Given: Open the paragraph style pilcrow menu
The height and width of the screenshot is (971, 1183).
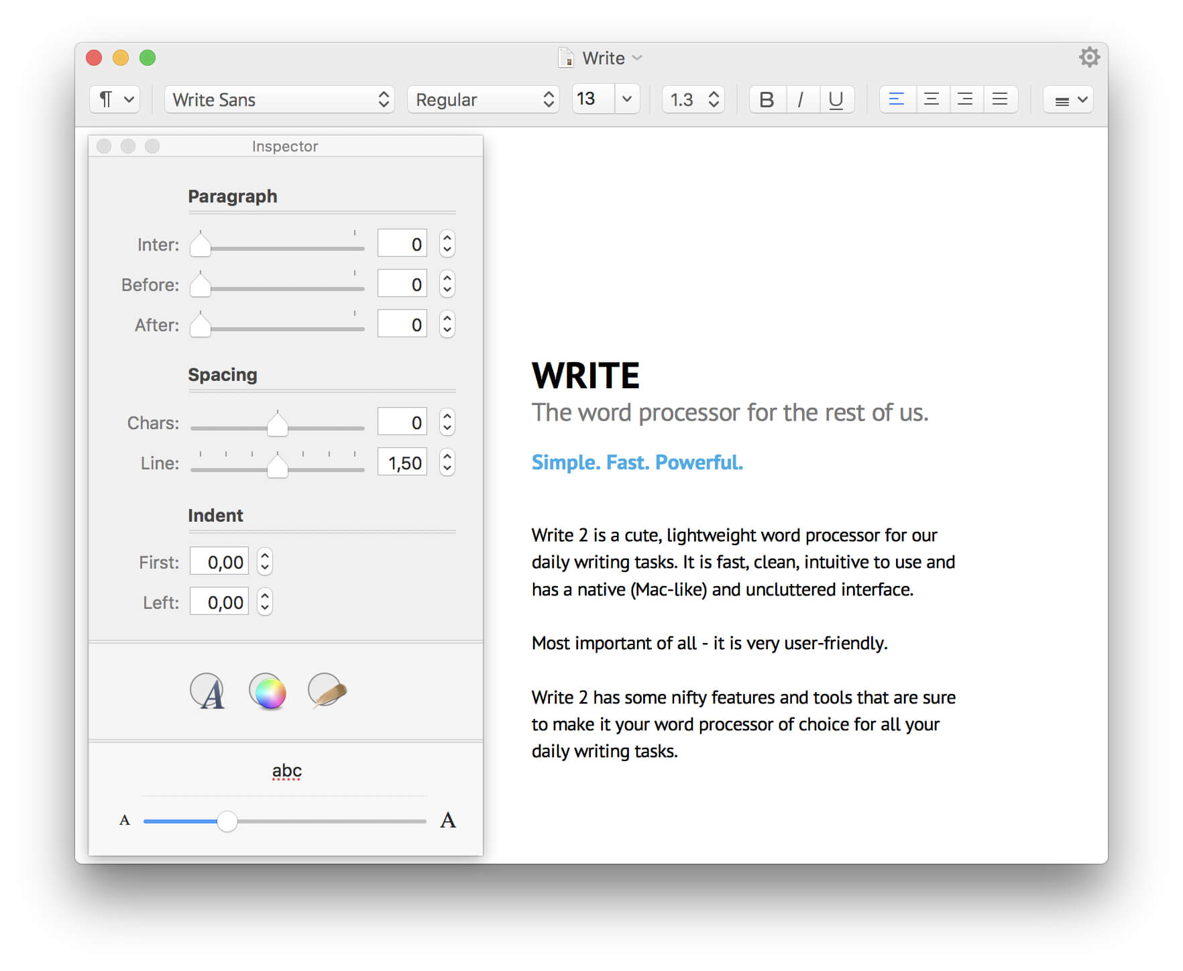Looking at the screenshot, I should 115,99.
